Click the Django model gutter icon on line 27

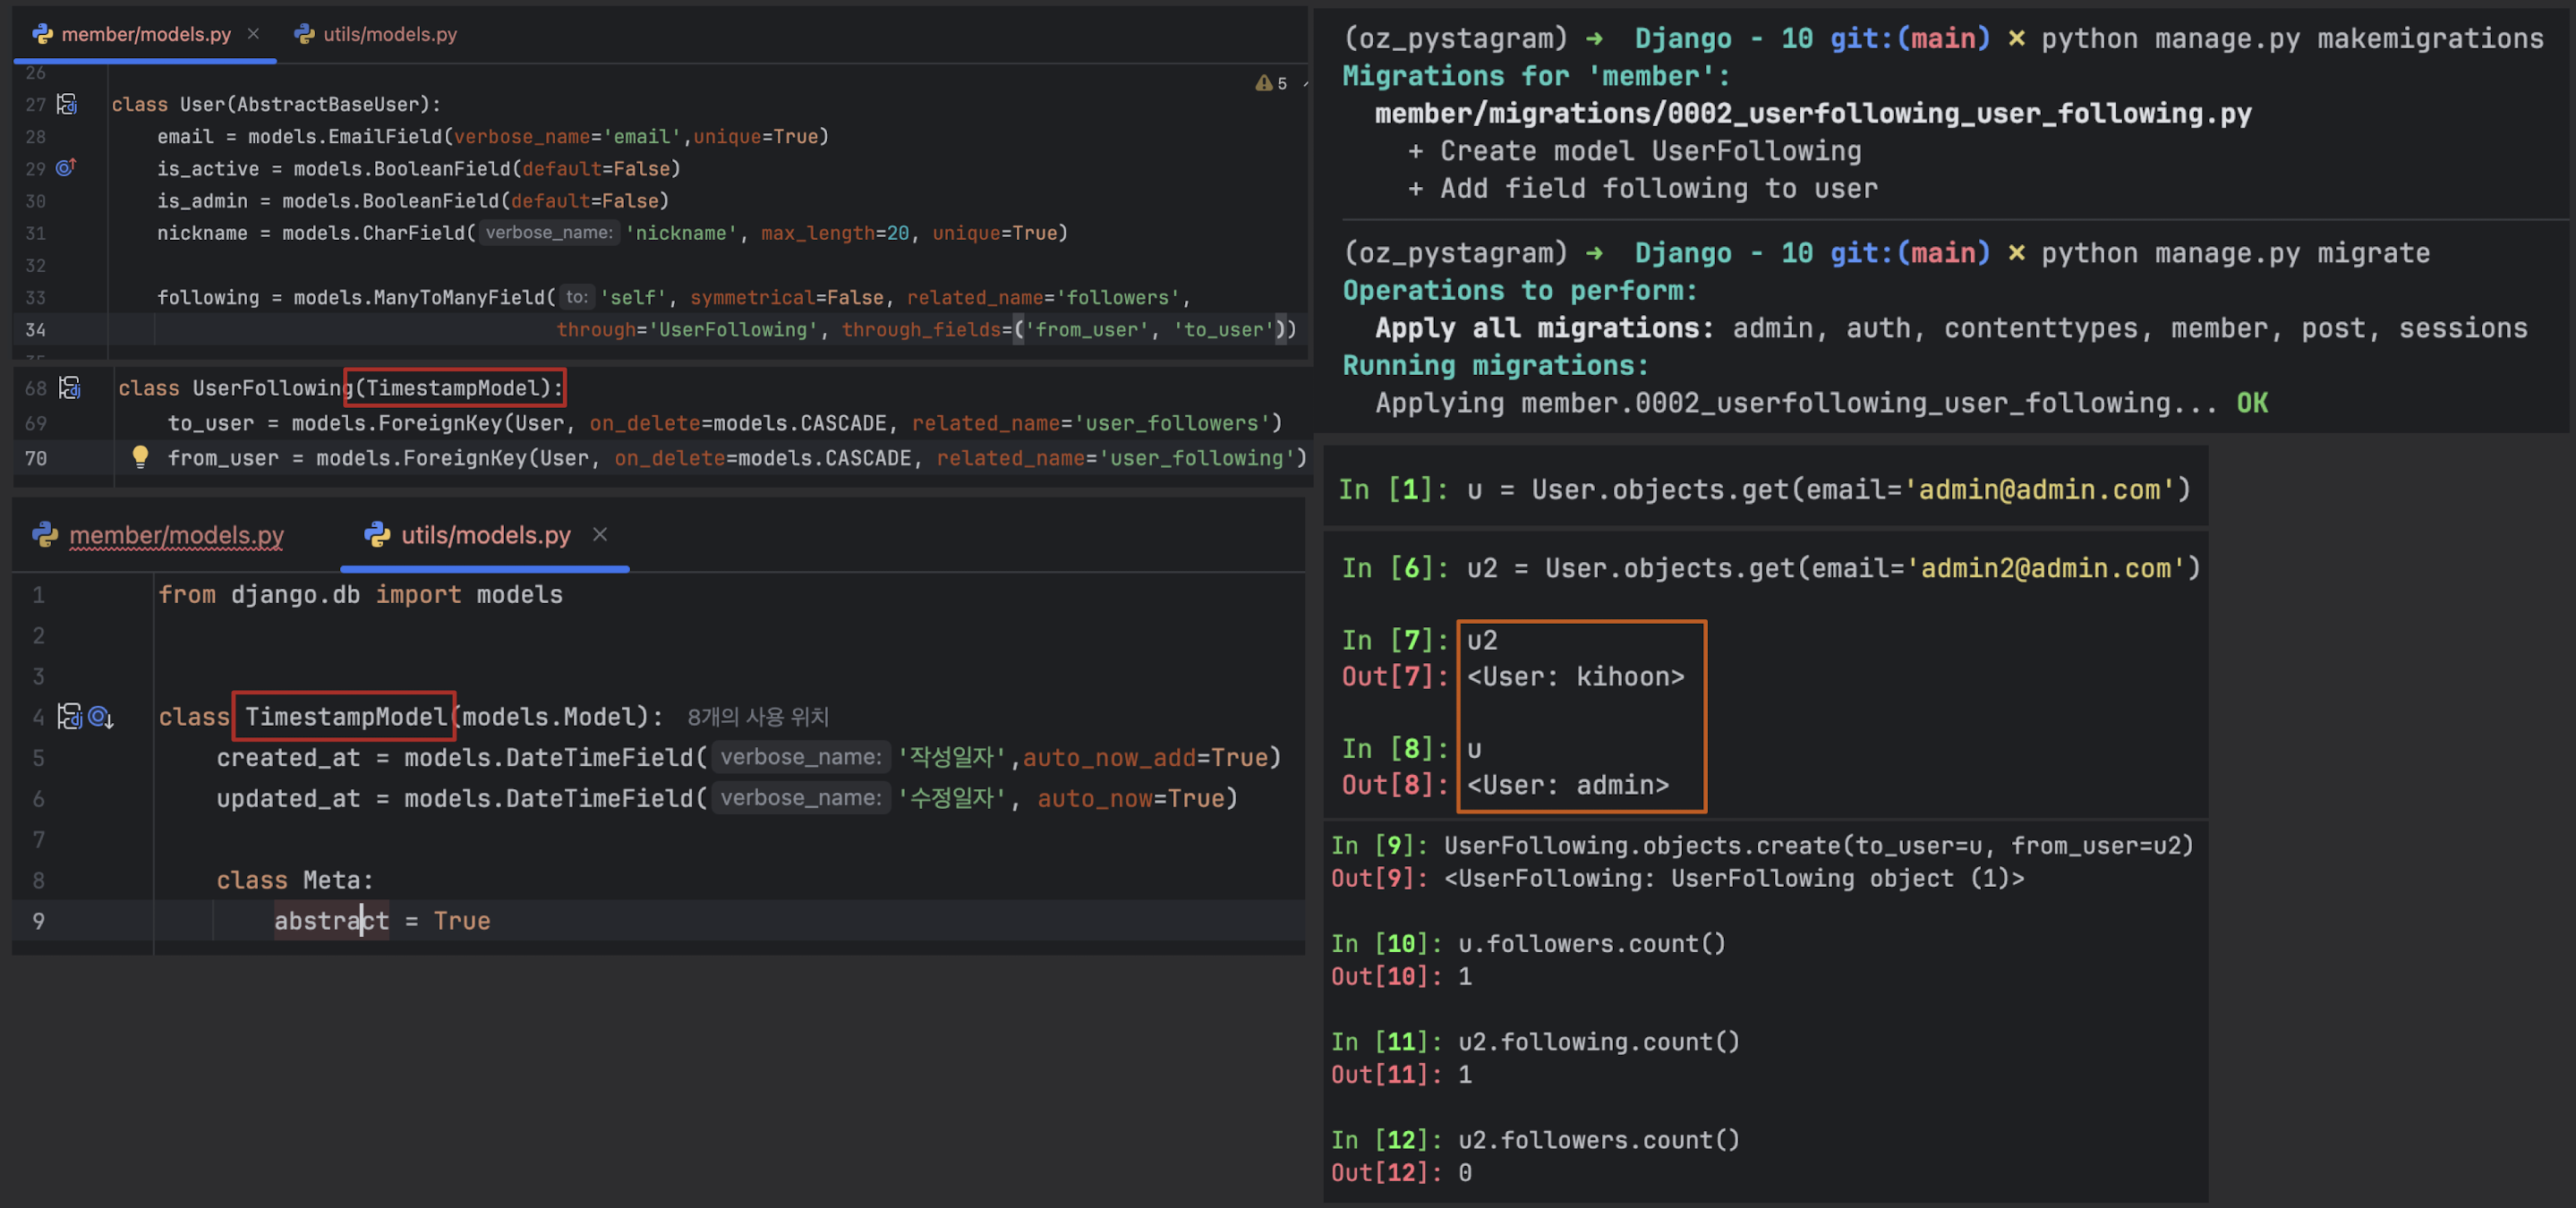[67, 104]
